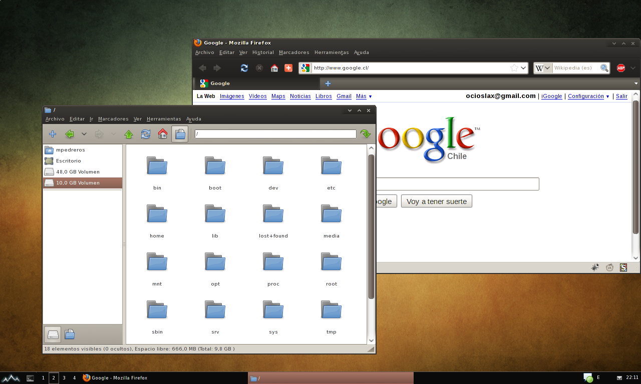The image size is (641, 384).
Task: Open Historial menu in Firefox
Action: (x=263, y=52)
